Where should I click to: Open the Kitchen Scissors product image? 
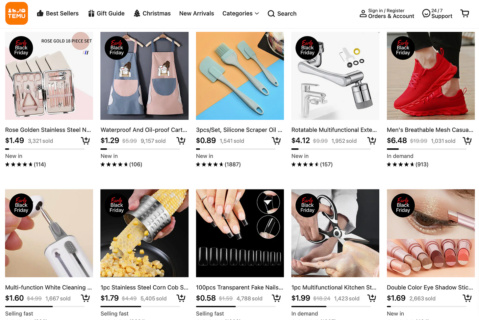(335, 233)
